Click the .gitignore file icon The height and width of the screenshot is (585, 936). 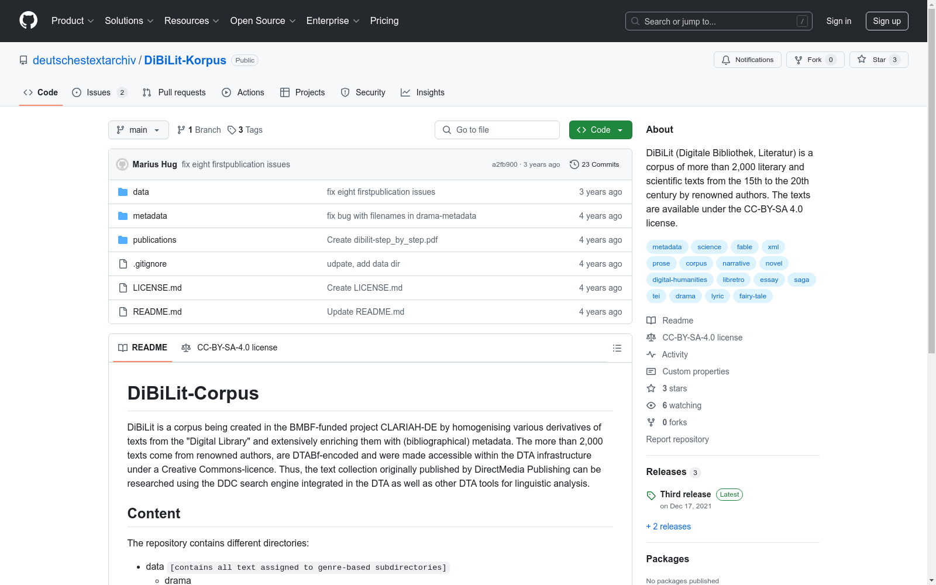[123, 264]
